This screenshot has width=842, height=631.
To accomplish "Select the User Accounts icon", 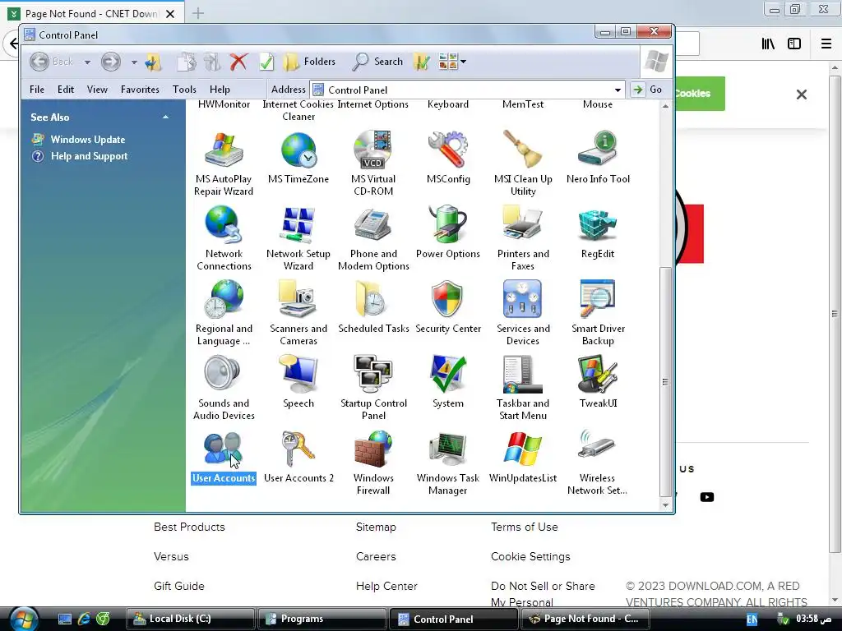I will coord(224,449).
